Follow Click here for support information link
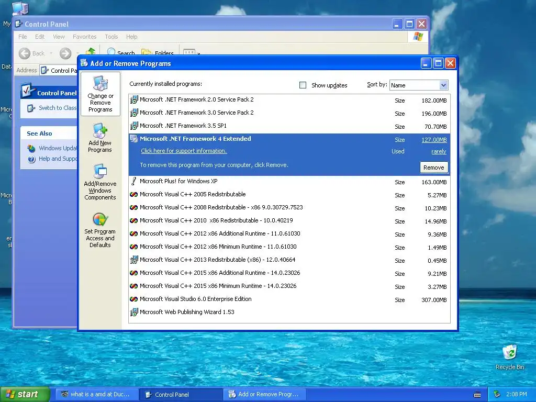 [x=184, y=151]
